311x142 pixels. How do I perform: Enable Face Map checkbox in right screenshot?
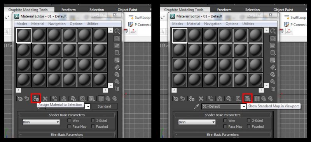click(225, 127)
